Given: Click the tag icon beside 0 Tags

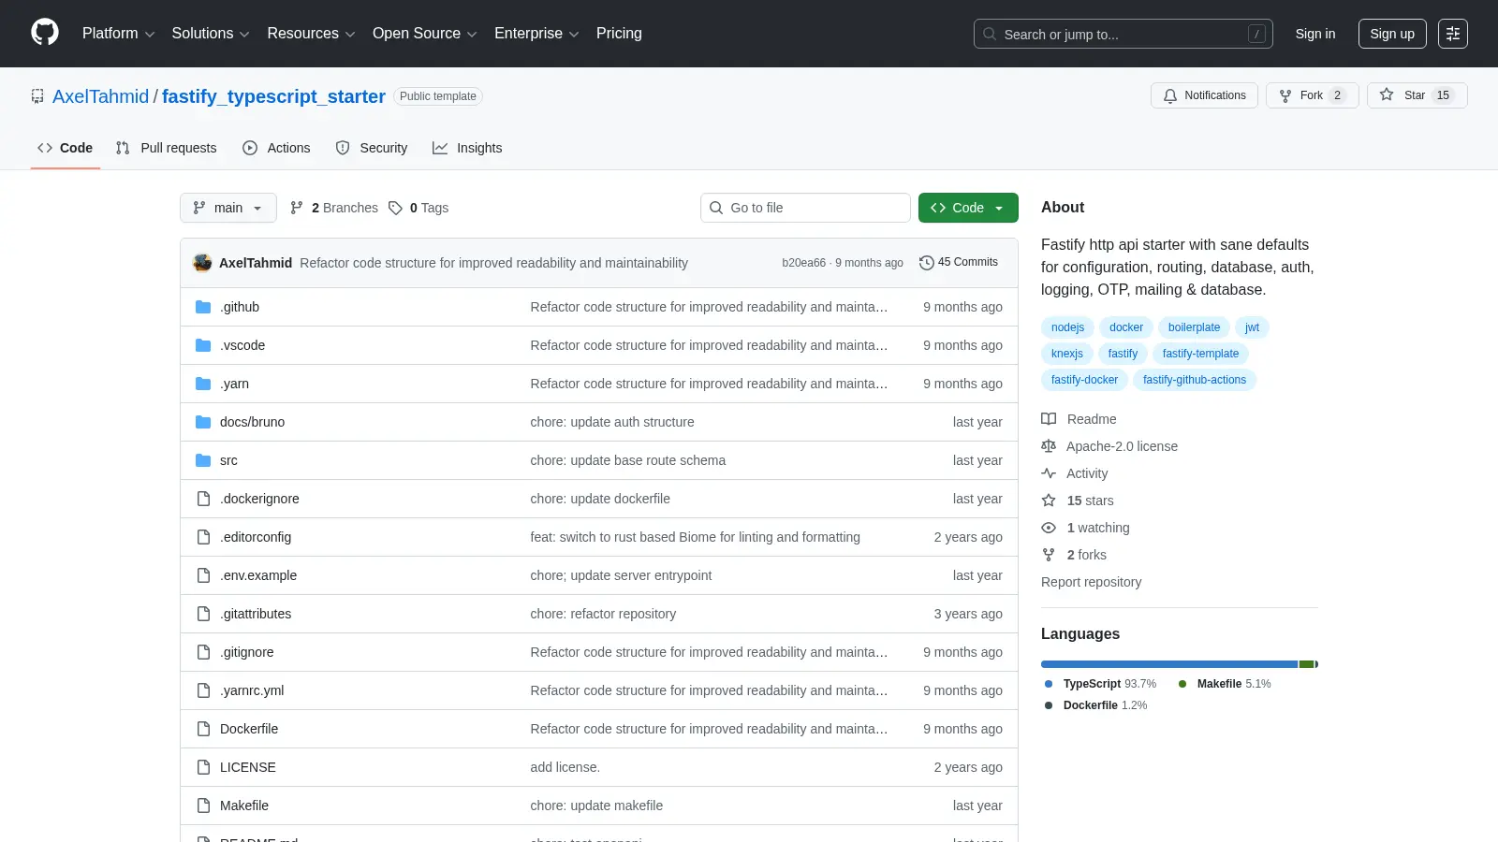Looking at the screenshot, I should coord(396,208).
